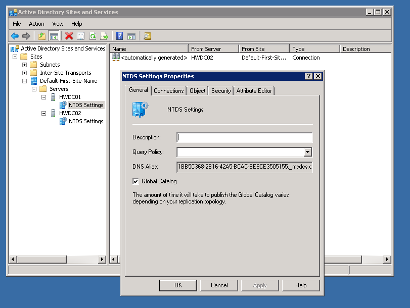The image size is (410, 308).
Task: Select the Subnets tree item label
Action: 50,65
